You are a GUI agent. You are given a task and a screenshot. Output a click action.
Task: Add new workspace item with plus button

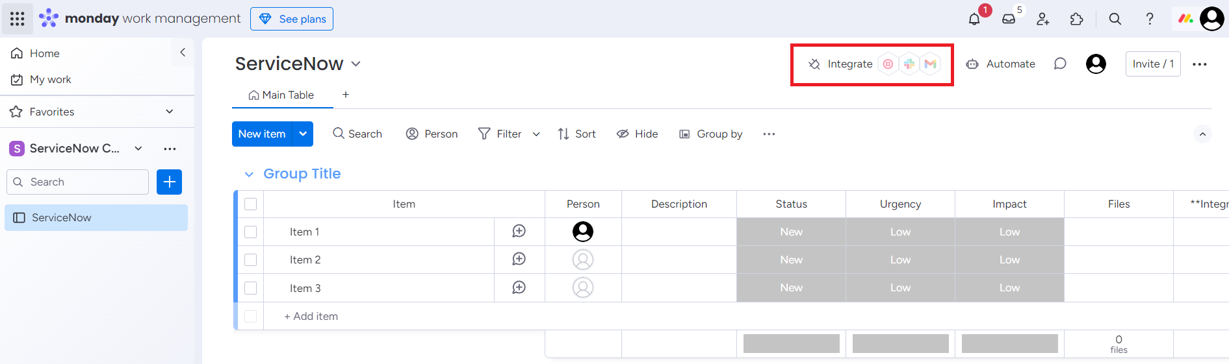coord(169,182)
